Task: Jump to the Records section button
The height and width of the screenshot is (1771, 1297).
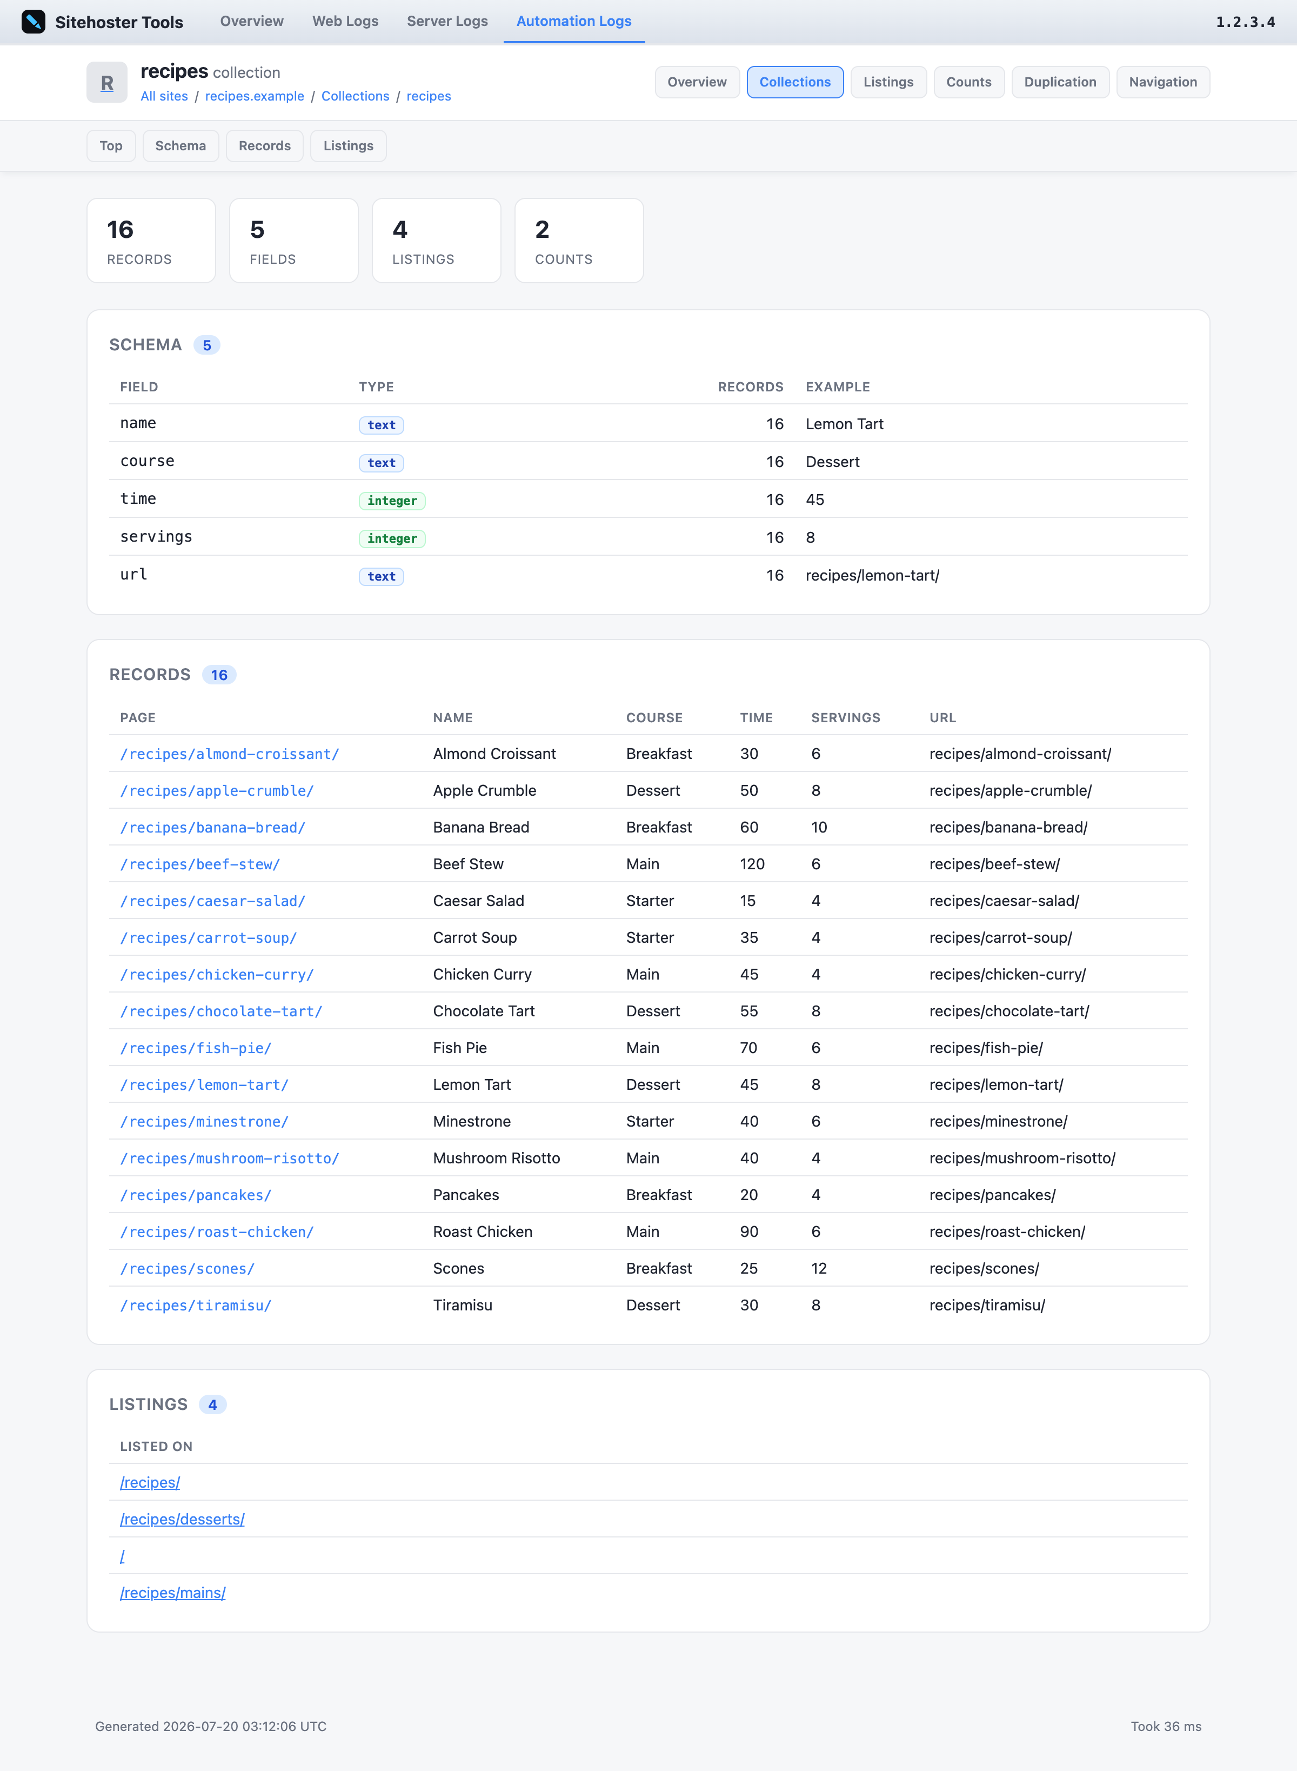Action: tap(265, 145)
